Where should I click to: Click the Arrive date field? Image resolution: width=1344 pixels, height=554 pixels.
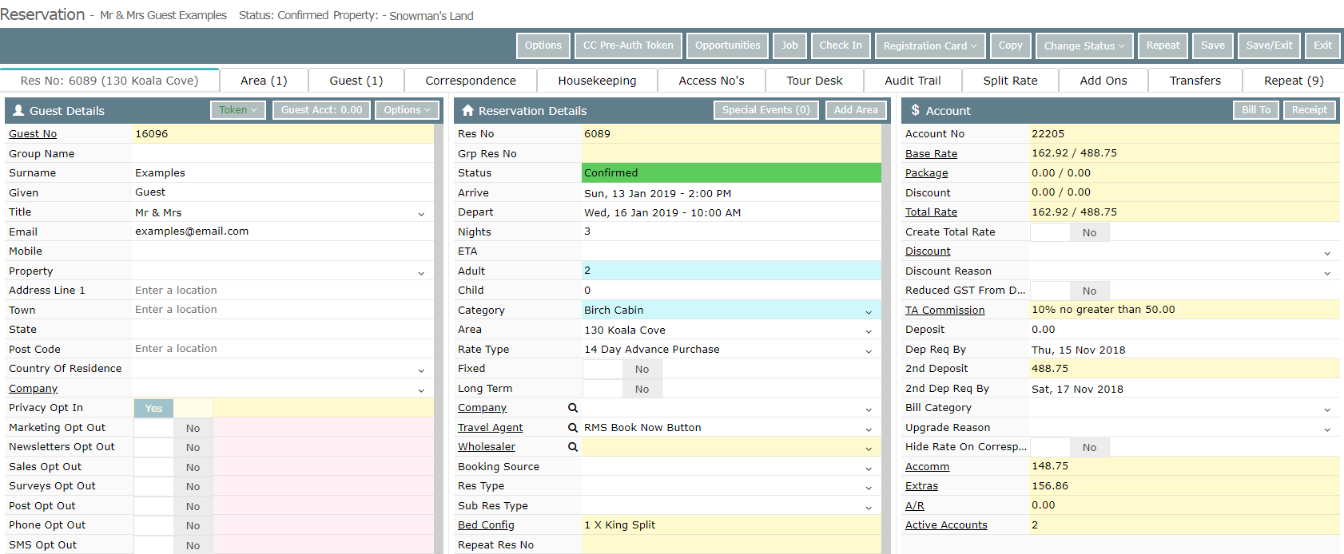point(731,193)
